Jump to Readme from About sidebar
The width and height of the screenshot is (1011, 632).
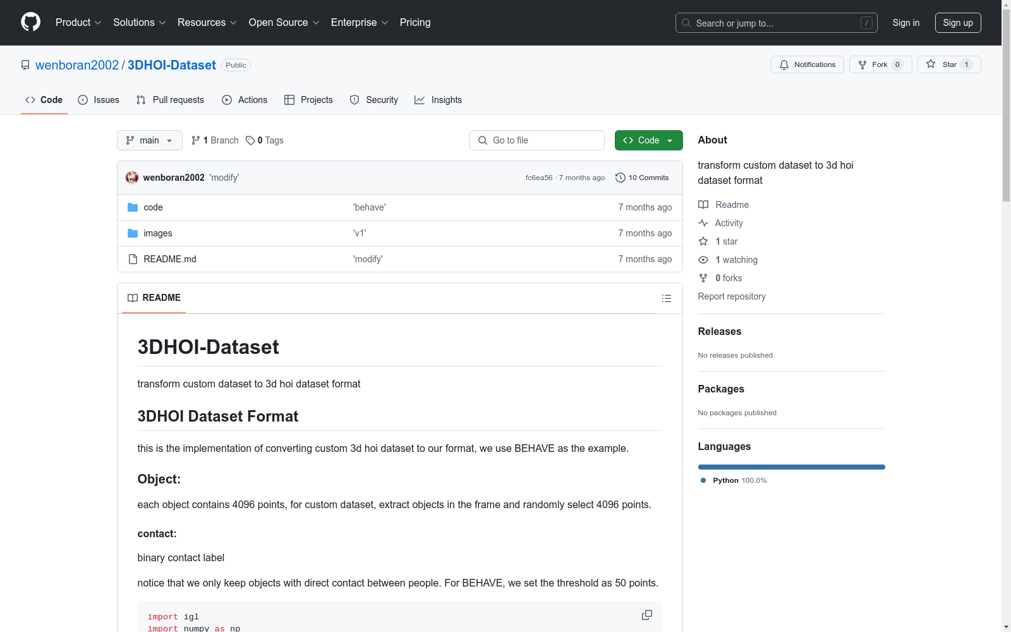pos(723,205)
